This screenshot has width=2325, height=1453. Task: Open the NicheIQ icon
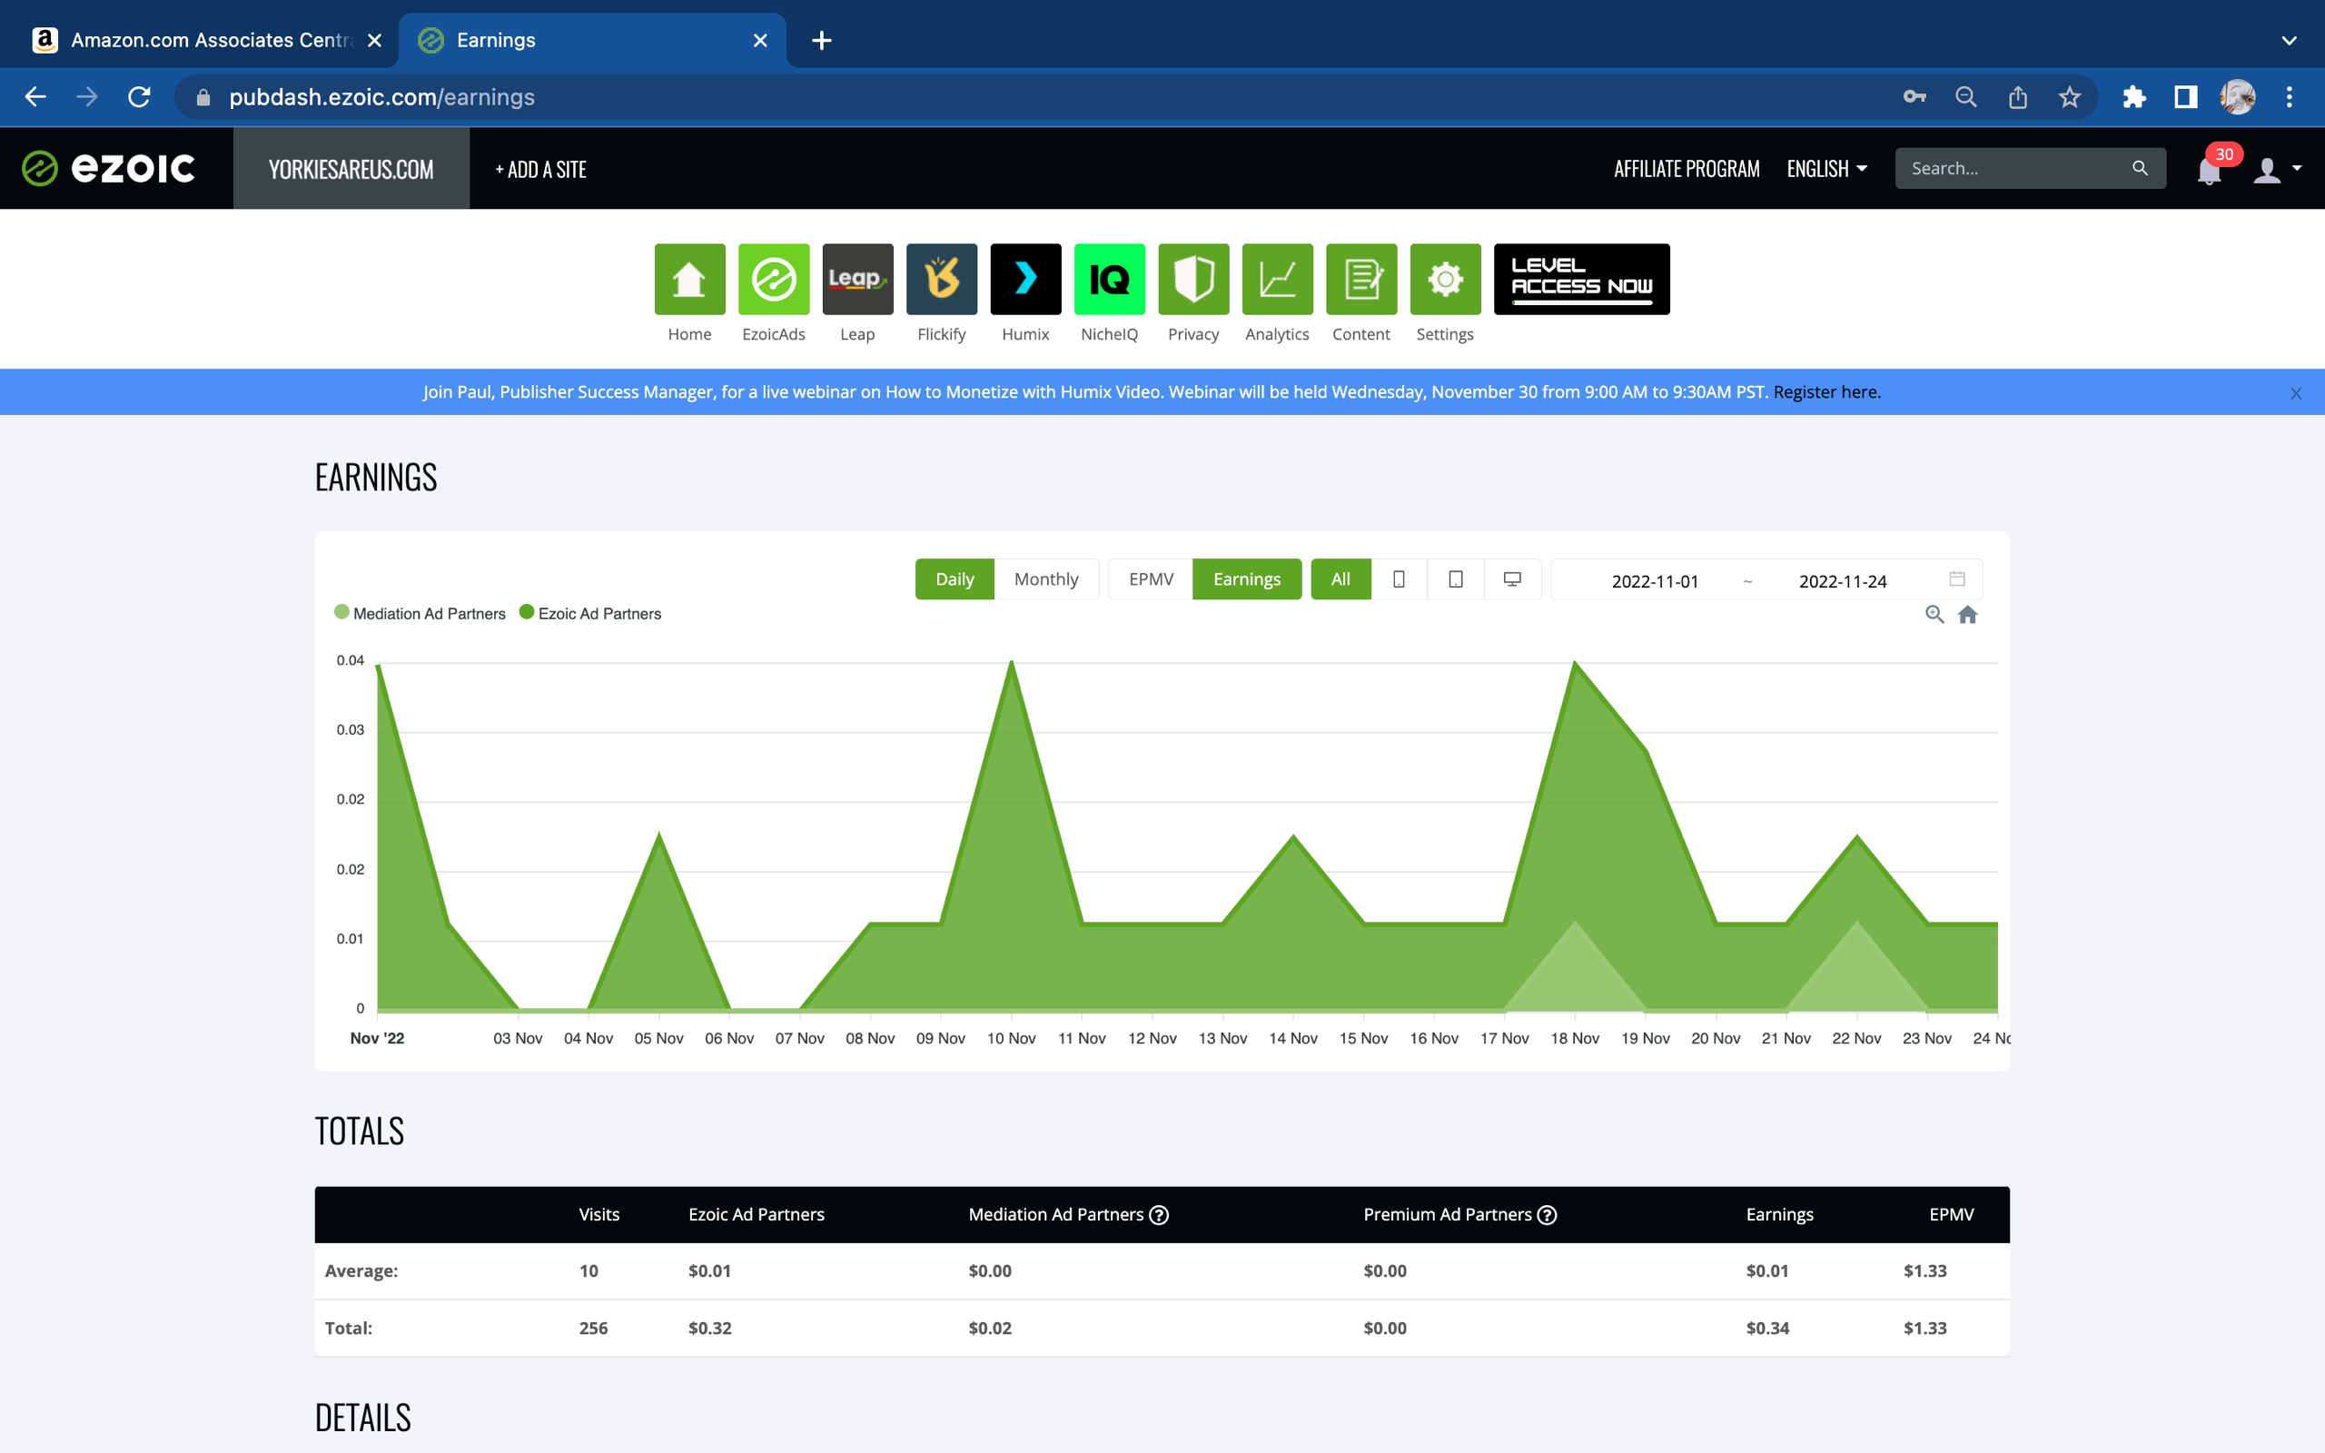coord(1110,279)
